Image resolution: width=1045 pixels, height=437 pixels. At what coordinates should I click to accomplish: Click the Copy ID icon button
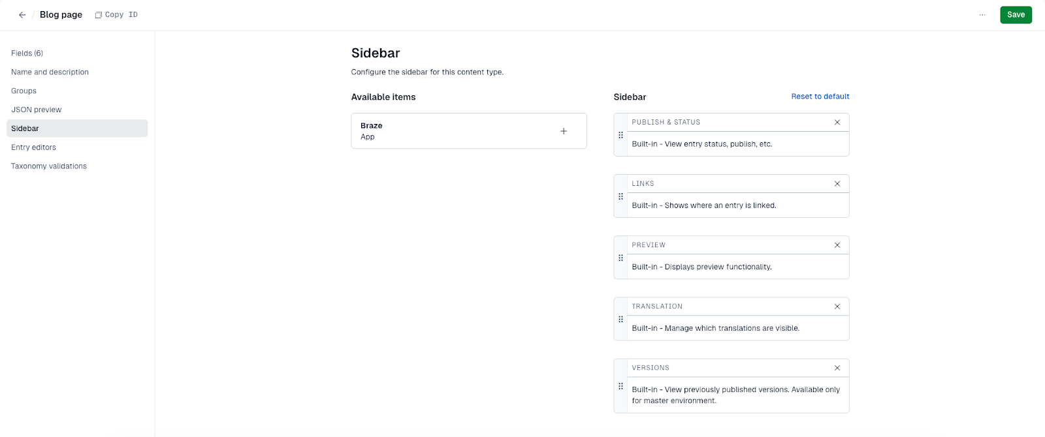99,15
